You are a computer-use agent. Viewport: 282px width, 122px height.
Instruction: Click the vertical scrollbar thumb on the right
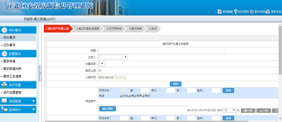(x=280, y=50)
